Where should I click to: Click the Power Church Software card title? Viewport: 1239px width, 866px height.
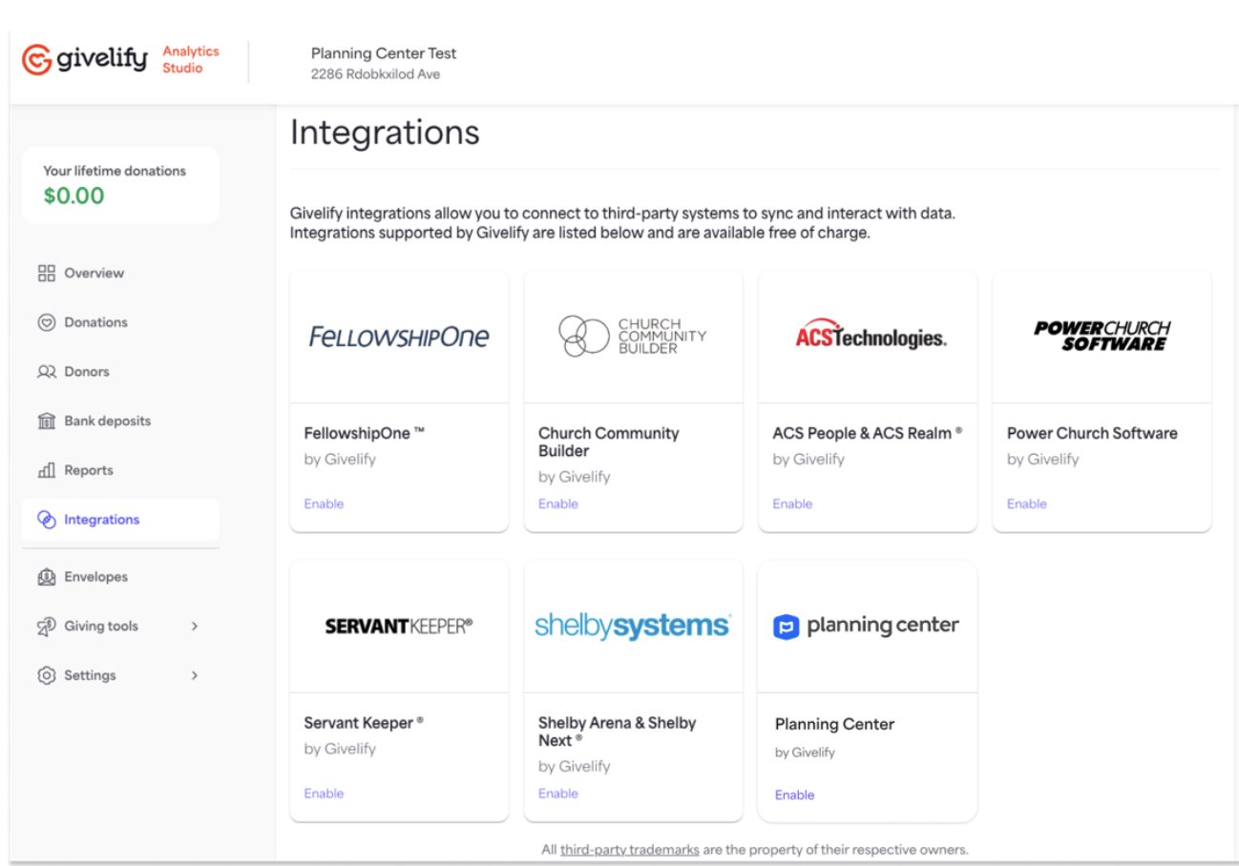click(x=1092, y=433)
